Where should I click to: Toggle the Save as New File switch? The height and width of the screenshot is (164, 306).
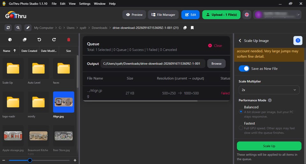tap(244, 69)
